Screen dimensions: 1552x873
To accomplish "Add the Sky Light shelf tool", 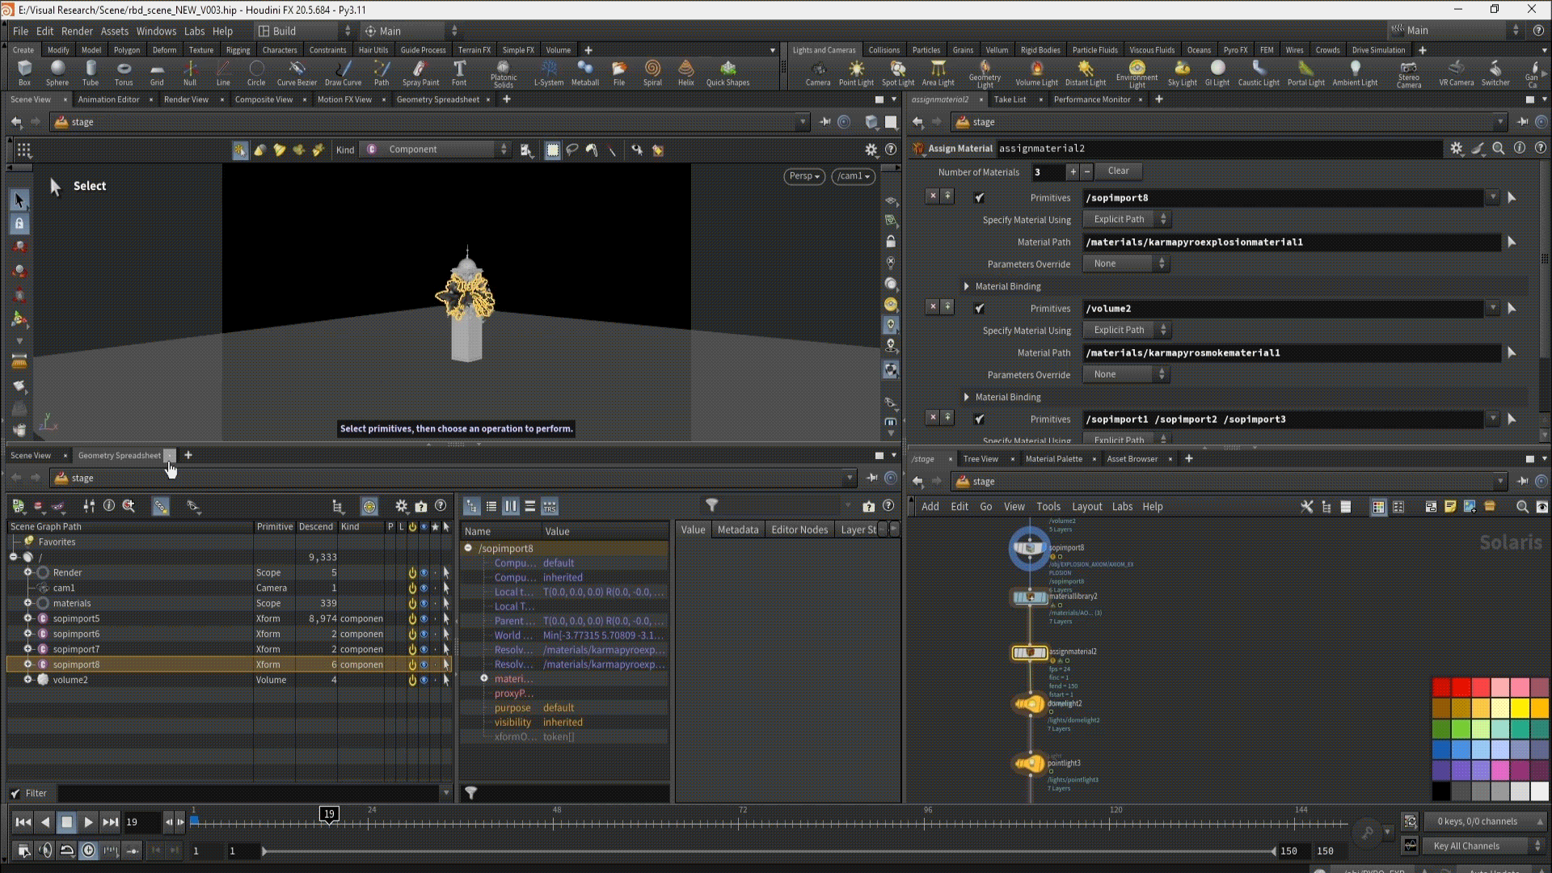I will 1182,71.
